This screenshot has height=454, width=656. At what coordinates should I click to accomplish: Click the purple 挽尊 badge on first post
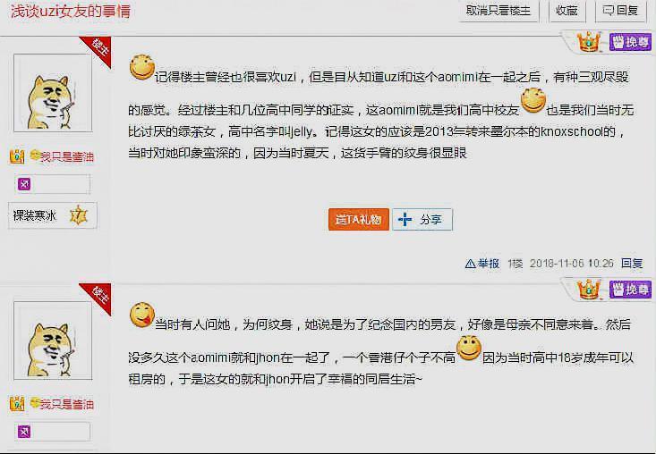(x=630, y=42)
